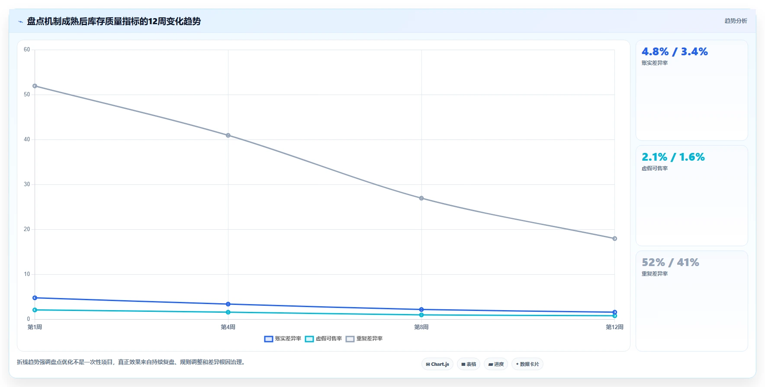Select the cyan 虚假可售率 point at 第8周
The height and width of the screenshot is (387, 765).
[421, 315]
